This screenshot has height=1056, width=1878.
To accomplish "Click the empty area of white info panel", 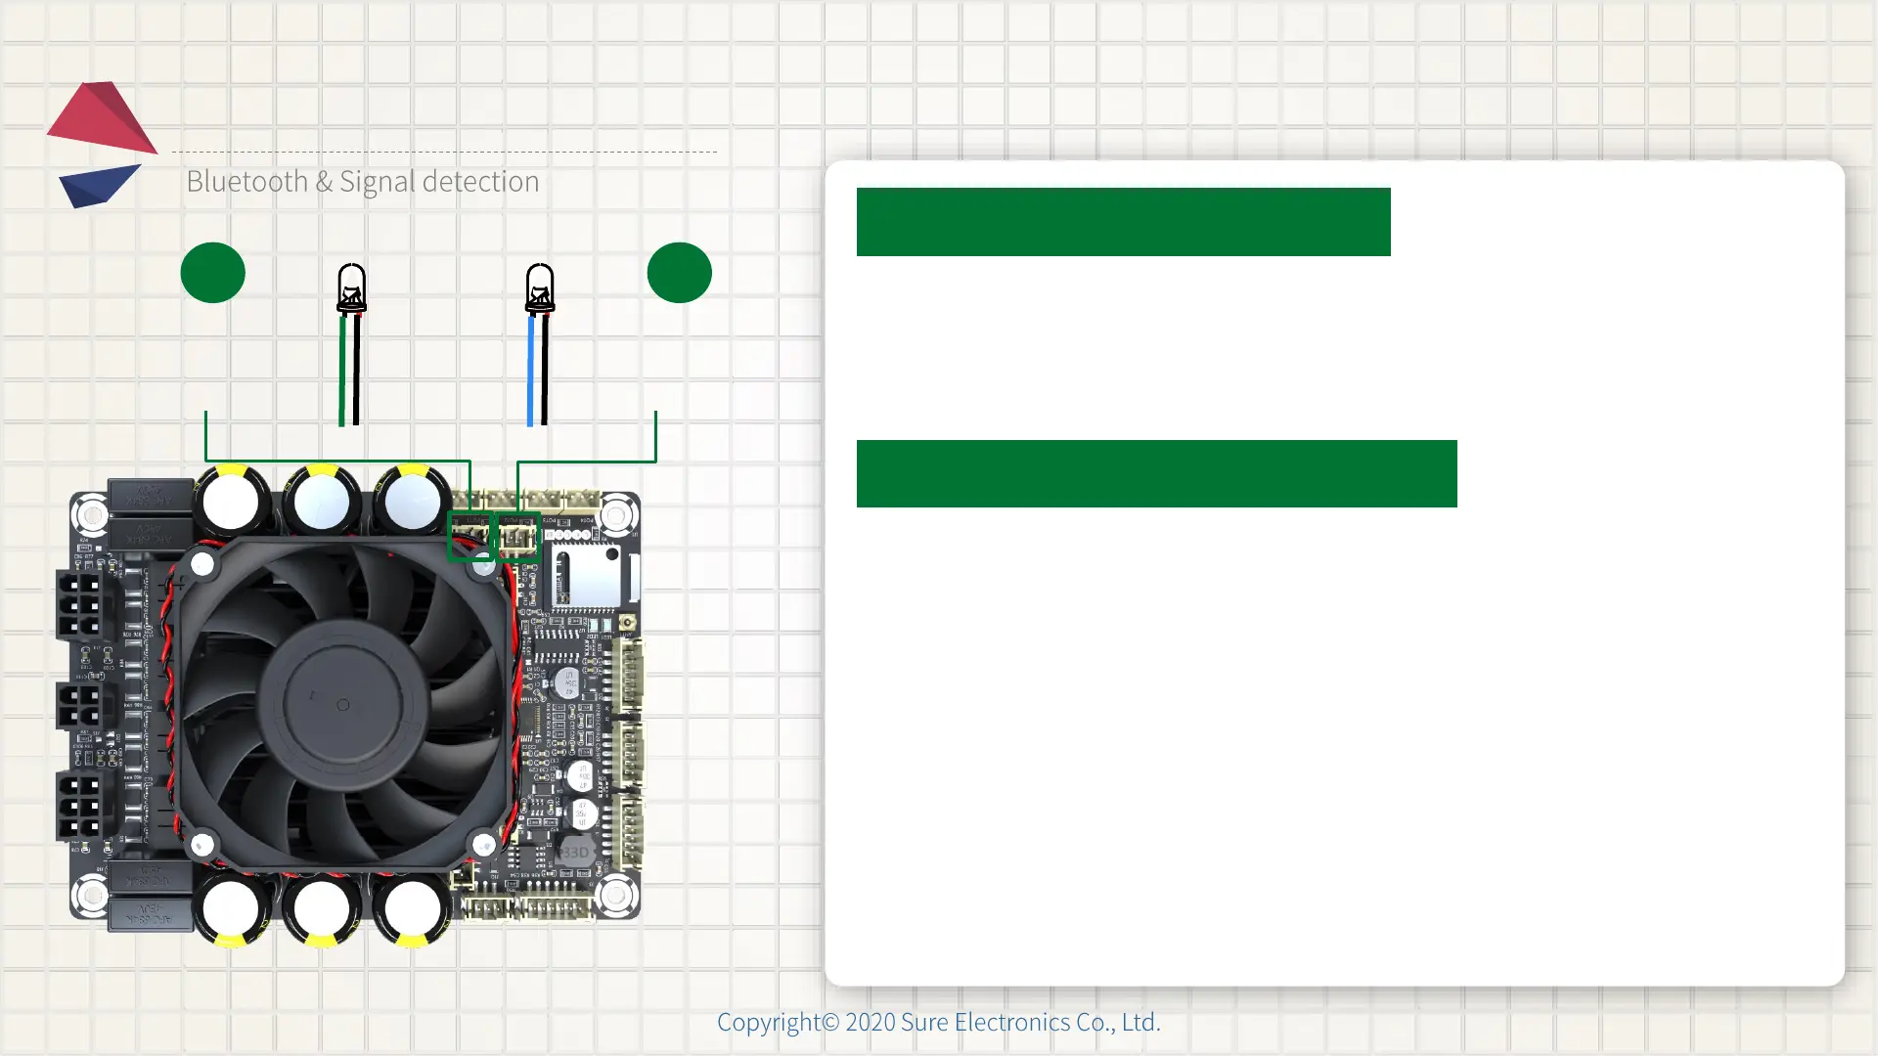I will coord(1334,743).
